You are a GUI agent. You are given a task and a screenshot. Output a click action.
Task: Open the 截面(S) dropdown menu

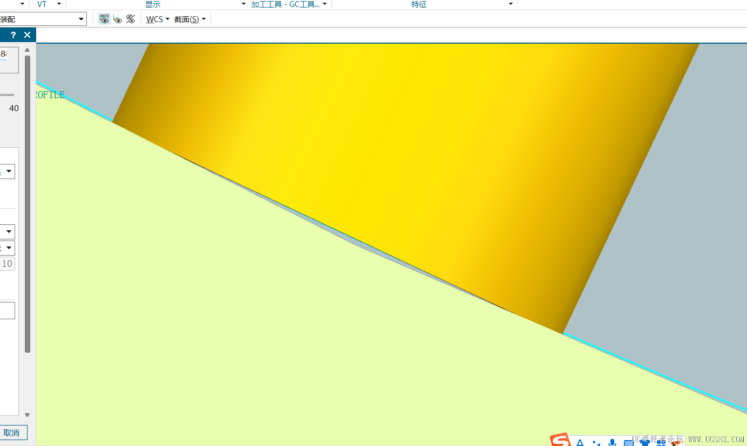[190, 19]
